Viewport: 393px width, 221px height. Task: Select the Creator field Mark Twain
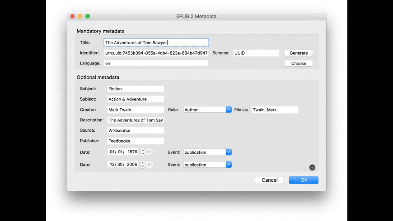pos(136,110)
